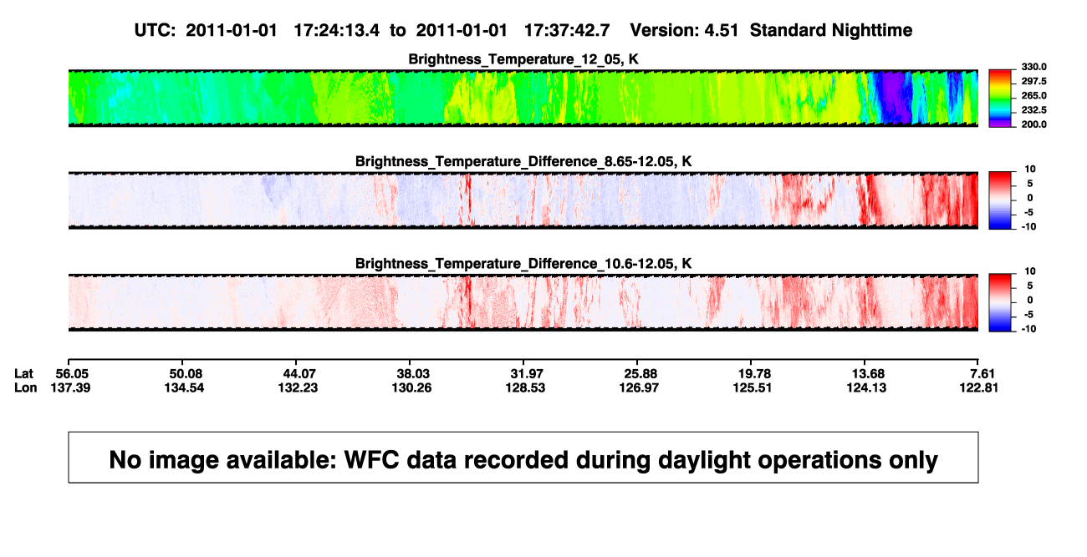Viewport: 1087px width, 557px height.
Task: Click longitude value "124.13"
Action: [x=867, y=387]
